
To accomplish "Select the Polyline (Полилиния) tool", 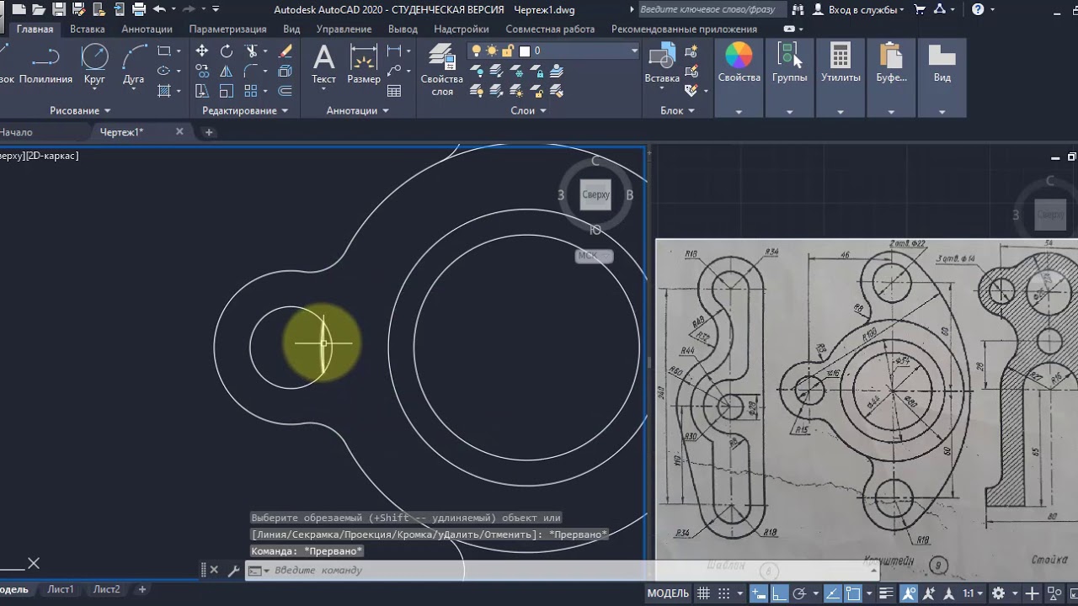I will (x=45, y=66).
